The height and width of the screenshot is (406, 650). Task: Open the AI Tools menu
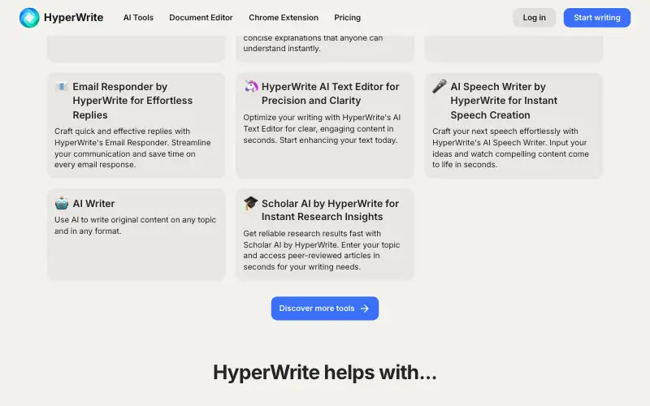tap(138, 18)
